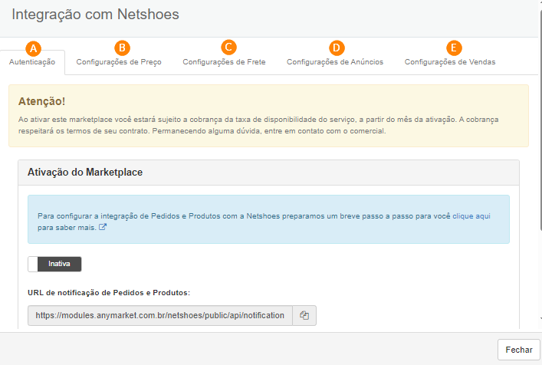The width and height of the screenshot is (542, 365).
Task: Click the orange A marker badge
Action: tap(33, 48)
